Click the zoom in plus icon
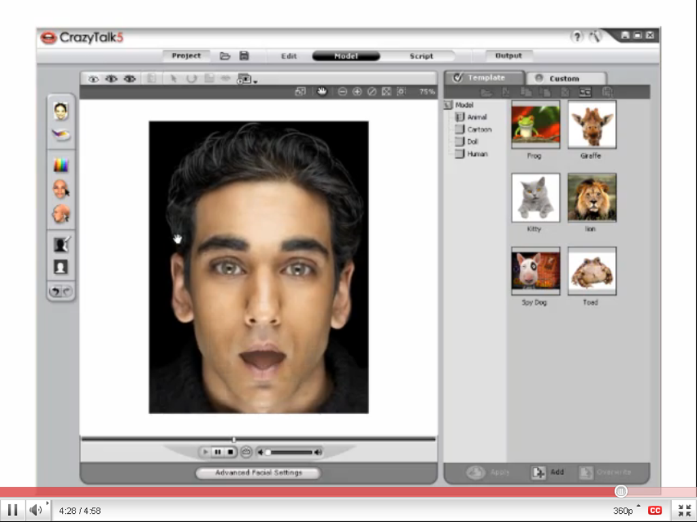This screenshot has width=697, height=522. [357, 91]
